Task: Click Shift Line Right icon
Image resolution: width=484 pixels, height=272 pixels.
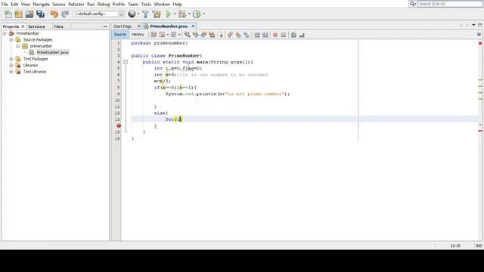Action: pyautogui.click(x=265, y=35)
